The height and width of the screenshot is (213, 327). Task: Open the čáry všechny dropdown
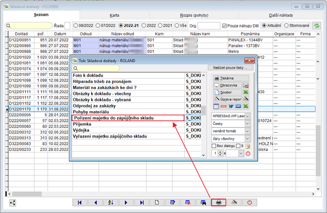(x=248, y=139)
